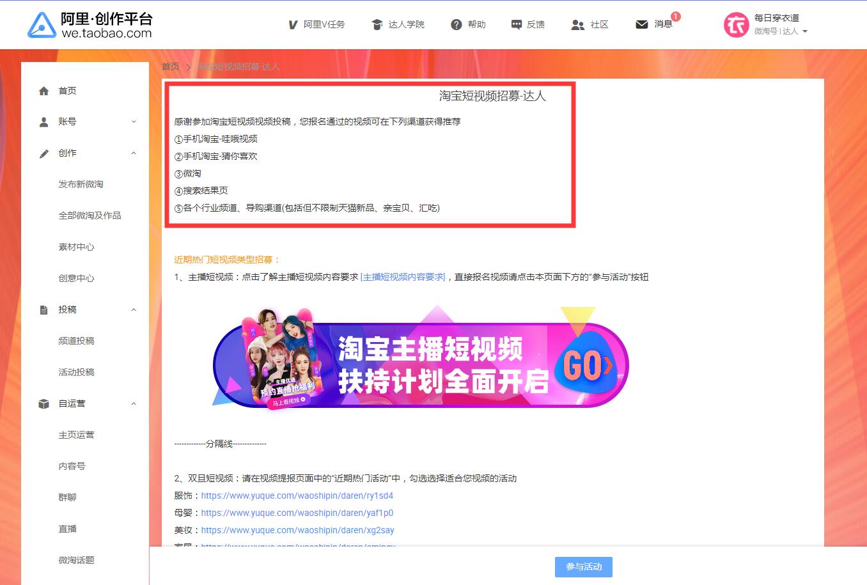Click the graduation cap icon for 达人学院
Image resolution: width=867 pixels, height=585 pixels.
pyautogui.click(x=377, y=24)
